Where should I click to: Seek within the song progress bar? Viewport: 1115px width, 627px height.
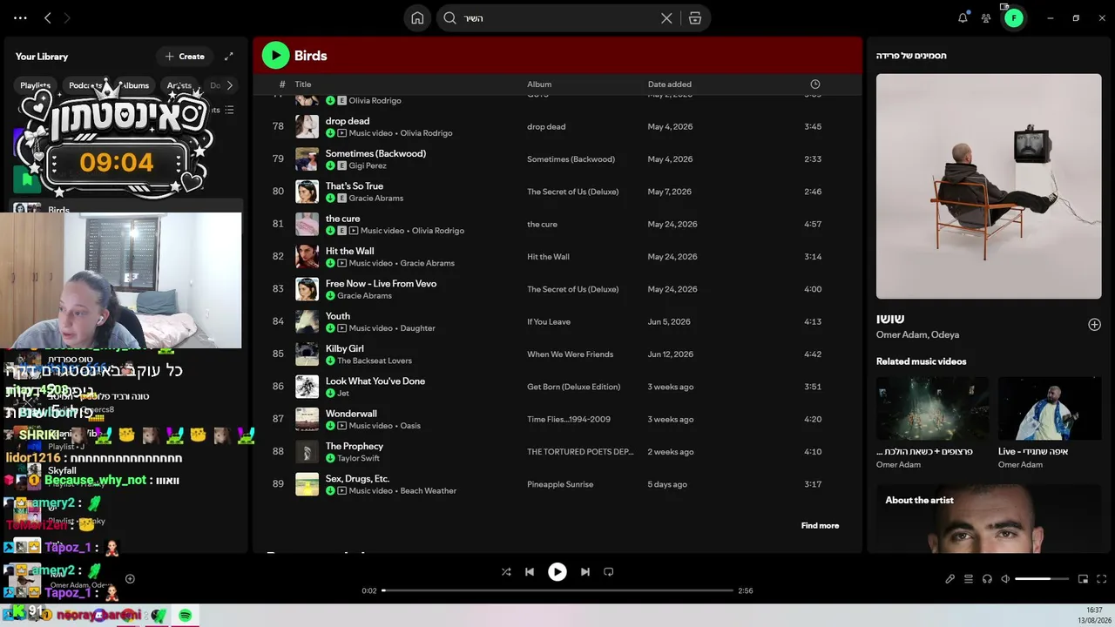click(x=557, y=590)
